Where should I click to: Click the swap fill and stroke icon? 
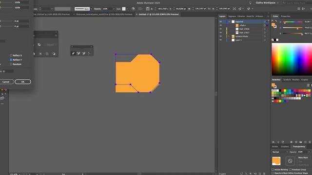[x=276, y=21]
